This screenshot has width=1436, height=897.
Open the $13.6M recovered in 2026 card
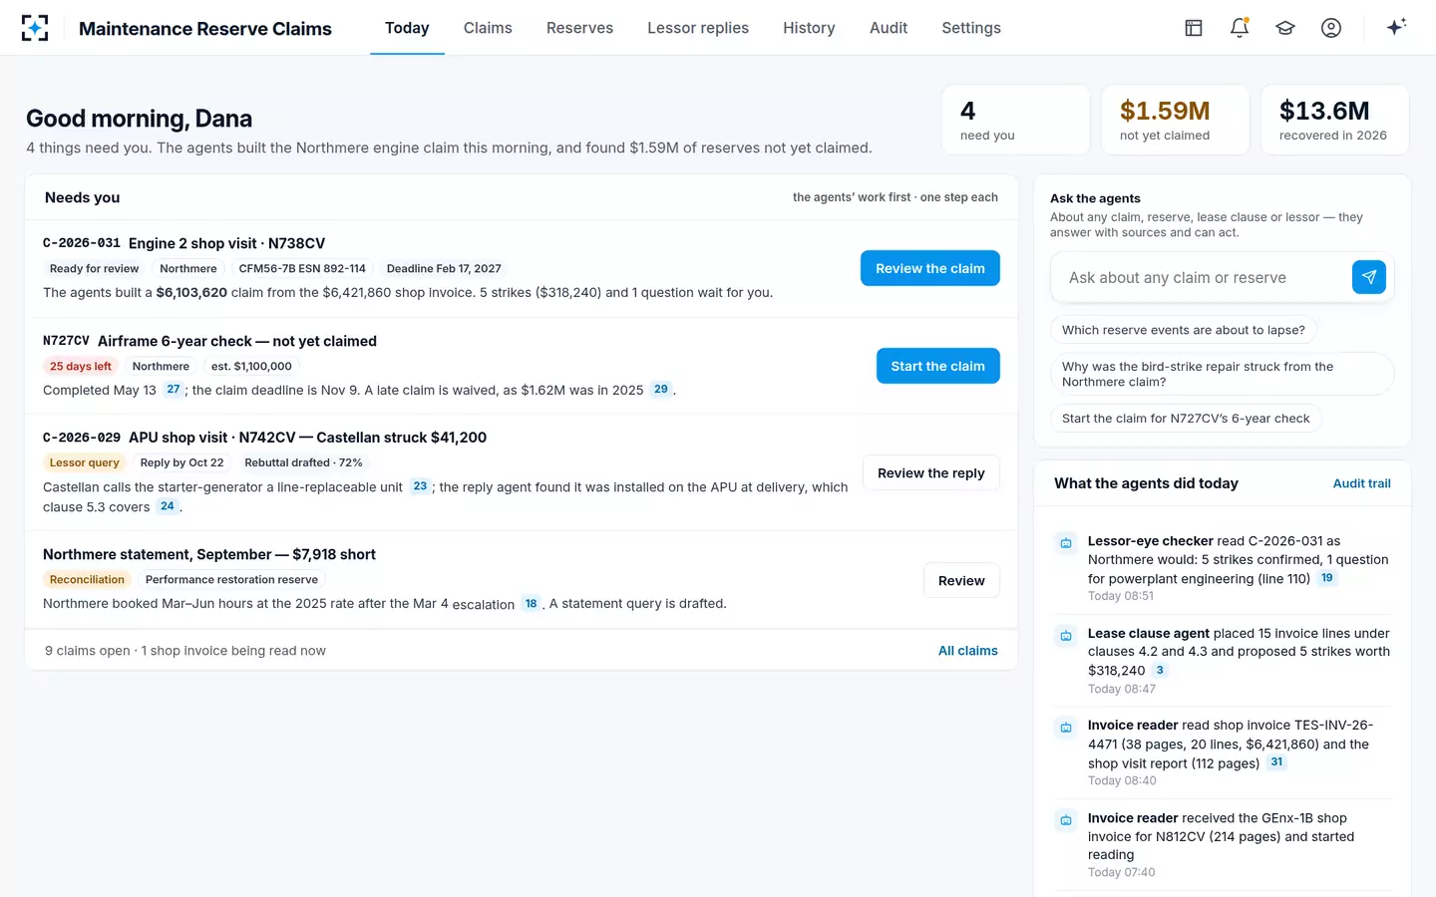[x=1335, y=120]
